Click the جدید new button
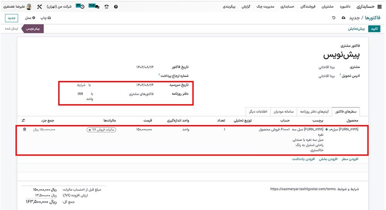 (x=11, y=18)
